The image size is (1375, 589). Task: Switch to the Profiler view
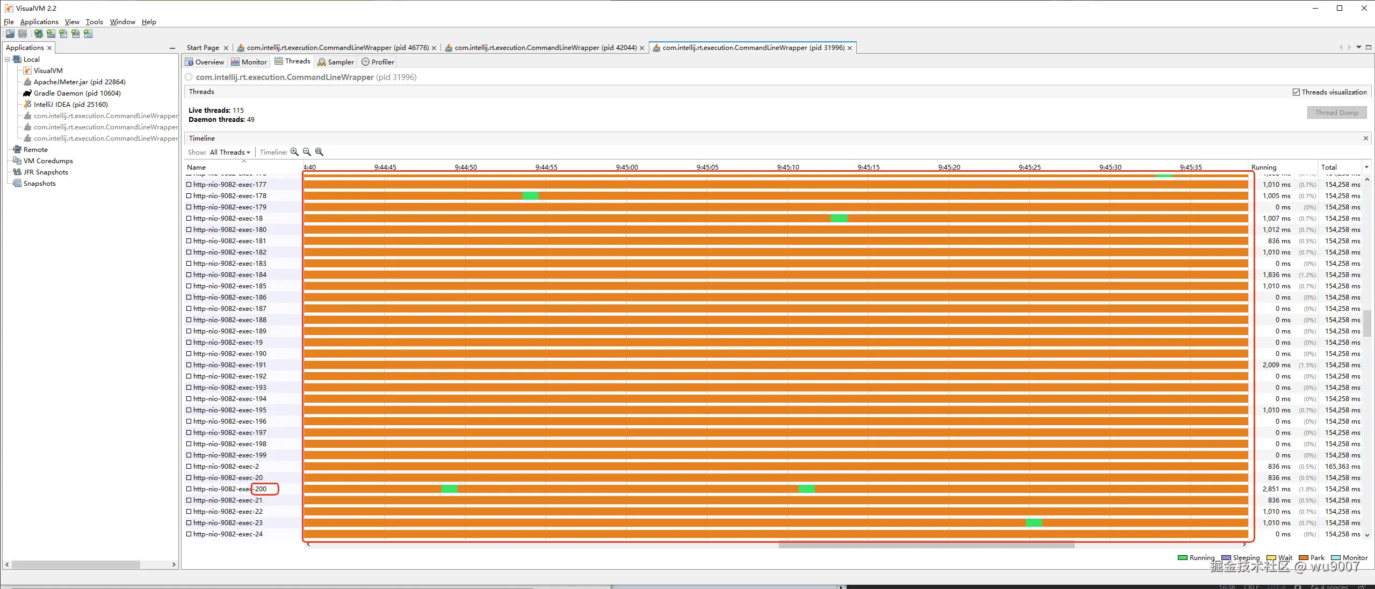pos(378,61)
